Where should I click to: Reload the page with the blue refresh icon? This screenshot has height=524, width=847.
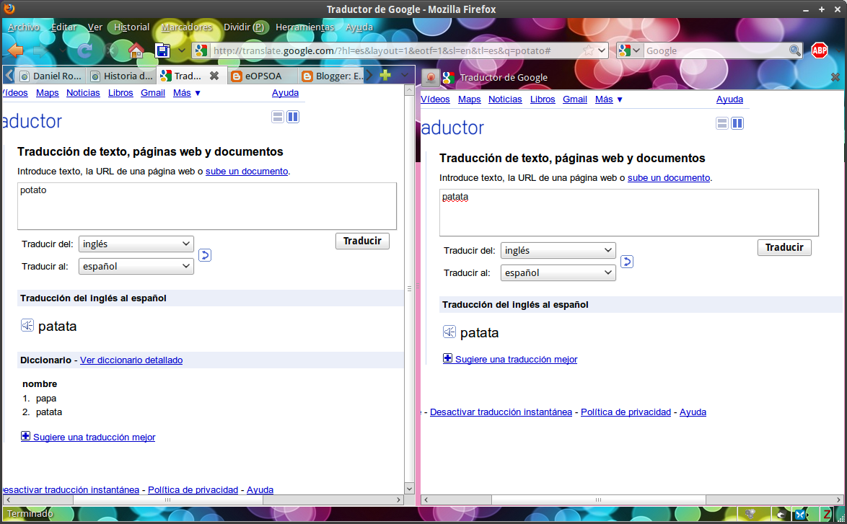84,50
